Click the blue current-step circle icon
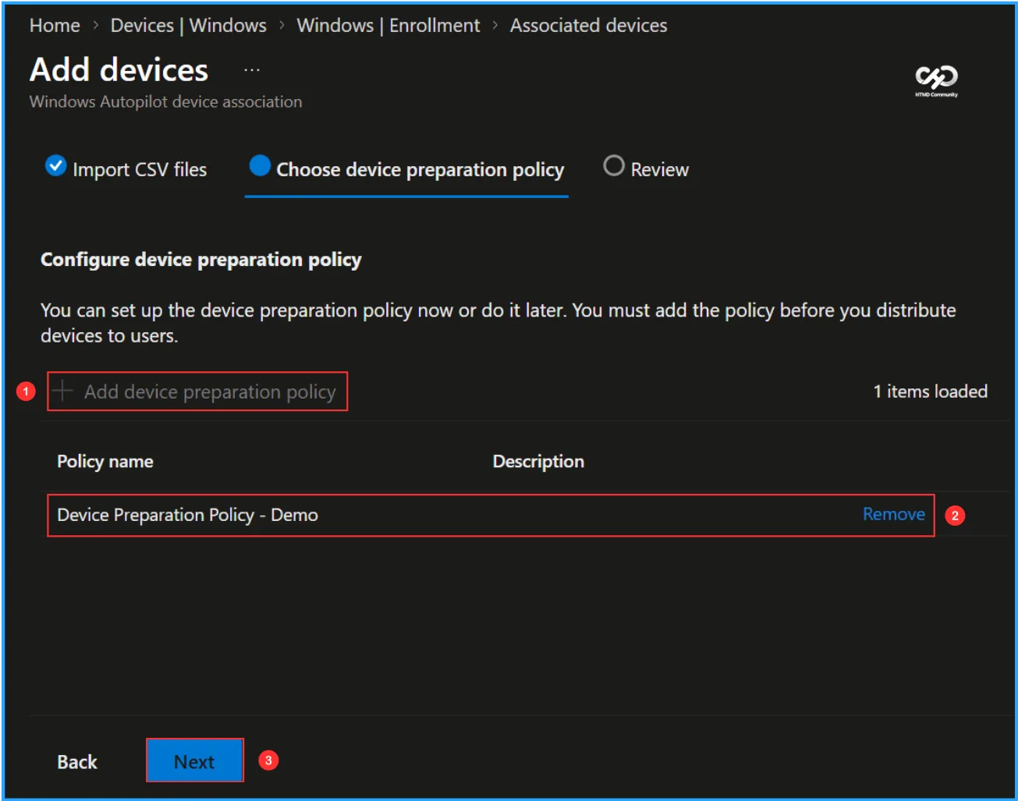Viewport: 1018px width, 801px height. coord(260,166)
